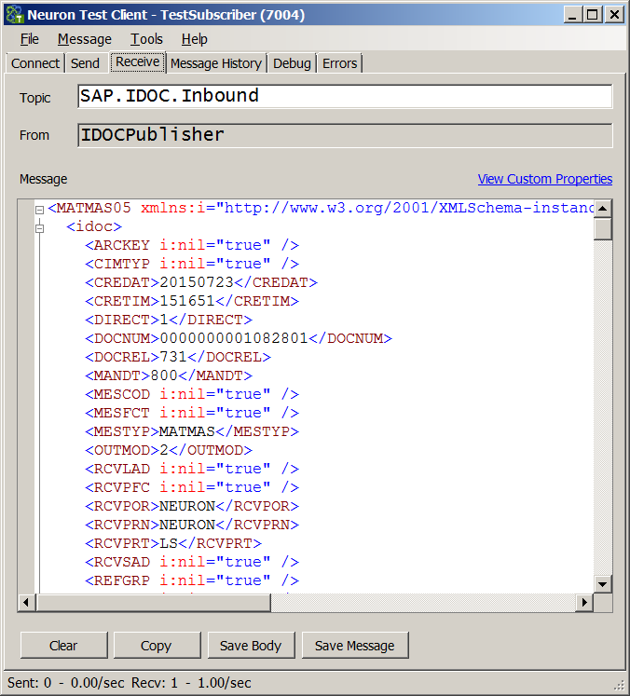Click the CRETIM value 151651

(187, 301)
